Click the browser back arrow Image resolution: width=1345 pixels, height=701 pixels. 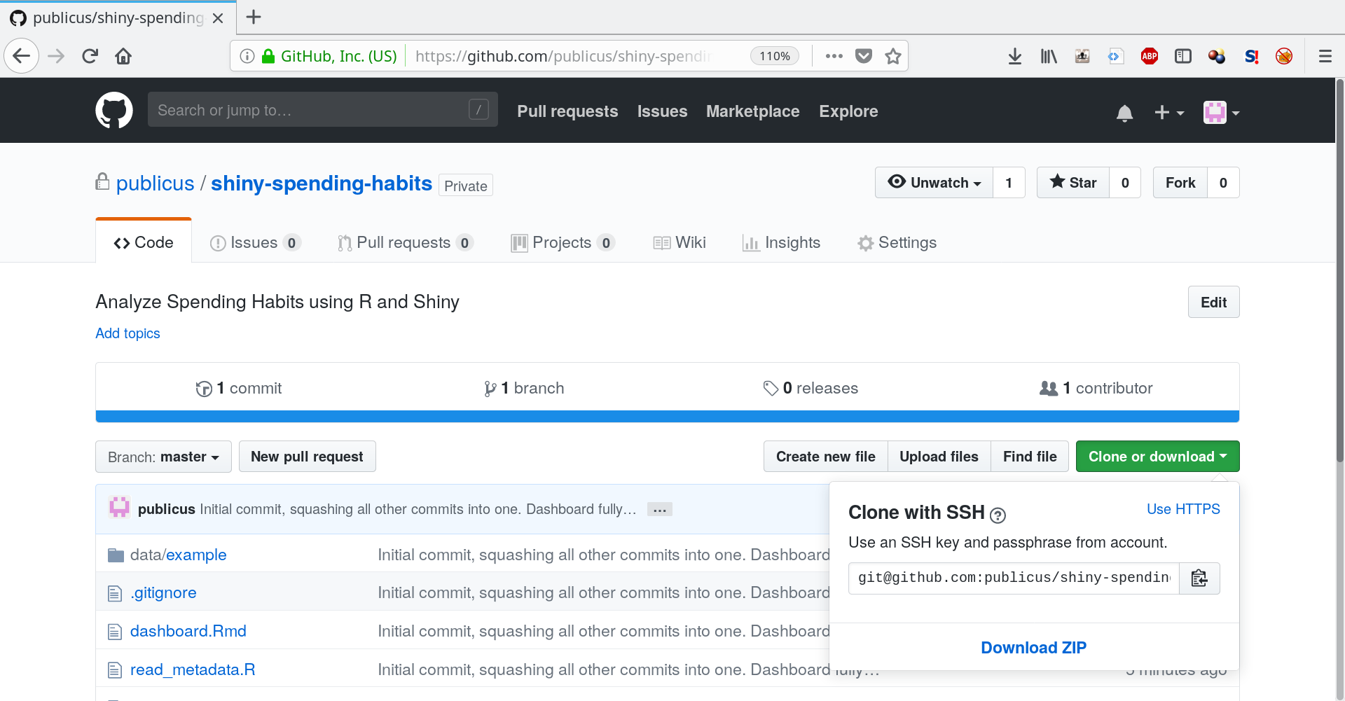click(x=22, y=56)
